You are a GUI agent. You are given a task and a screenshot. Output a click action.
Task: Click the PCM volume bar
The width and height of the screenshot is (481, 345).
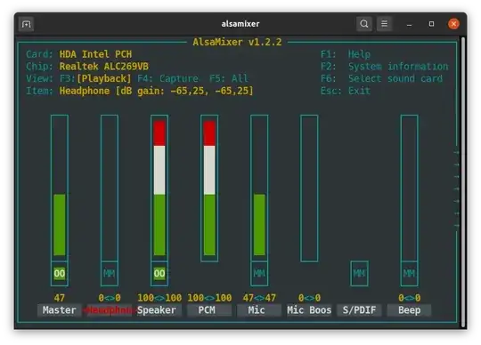click(209, 188)
